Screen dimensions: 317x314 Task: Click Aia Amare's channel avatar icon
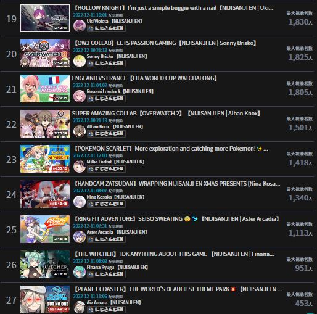coord(80,307)
